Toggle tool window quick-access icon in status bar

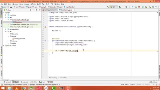tap(2, 84)
